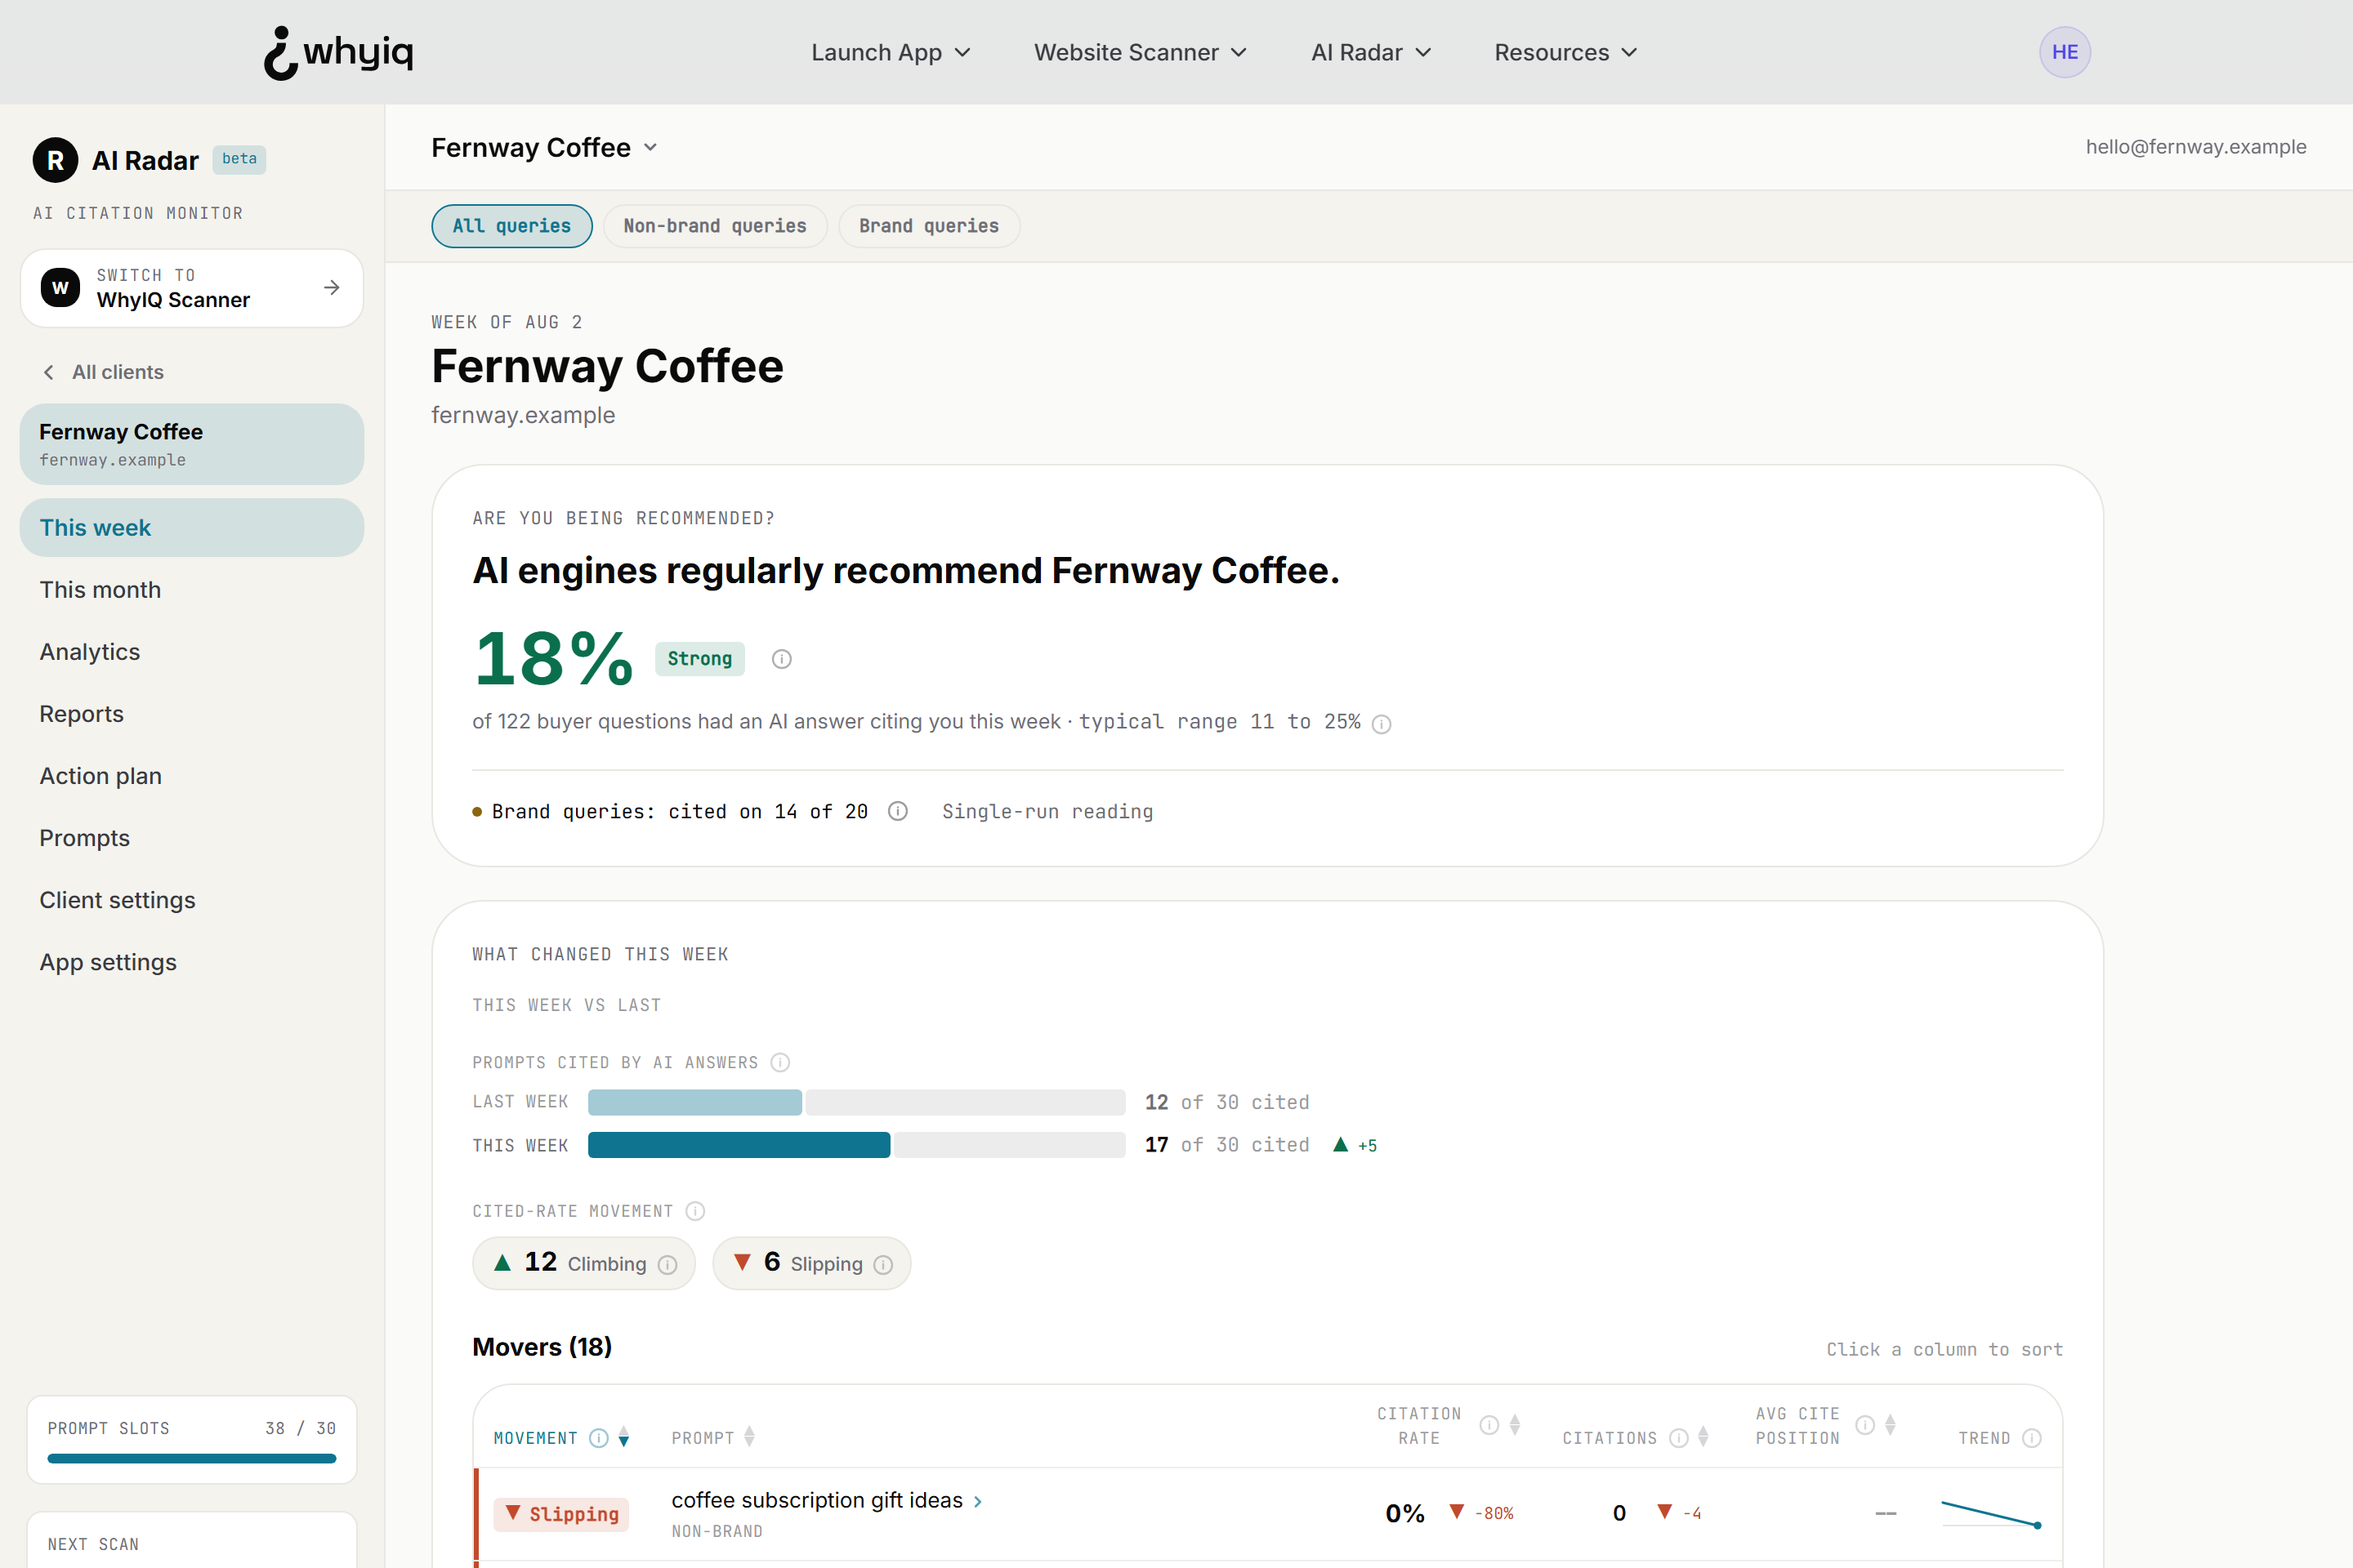Click the Citation Rate column info icon
The width and height of the screenshot is (2353, 1568).
(1489, 1425)
